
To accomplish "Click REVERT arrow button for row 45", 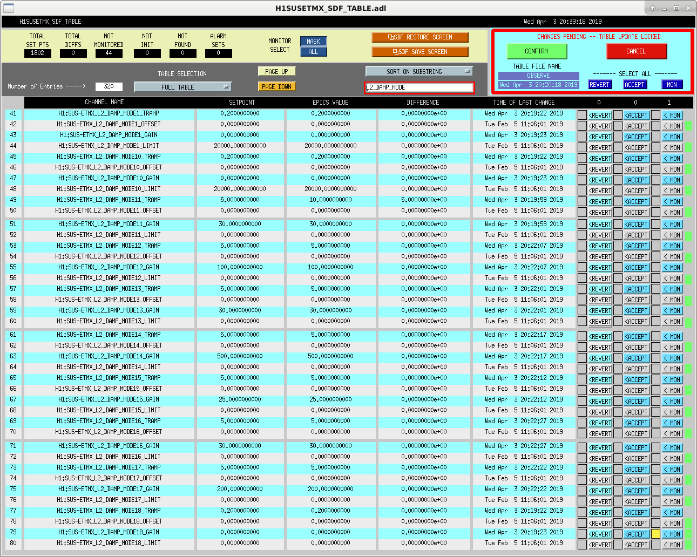I will [600, 158].
